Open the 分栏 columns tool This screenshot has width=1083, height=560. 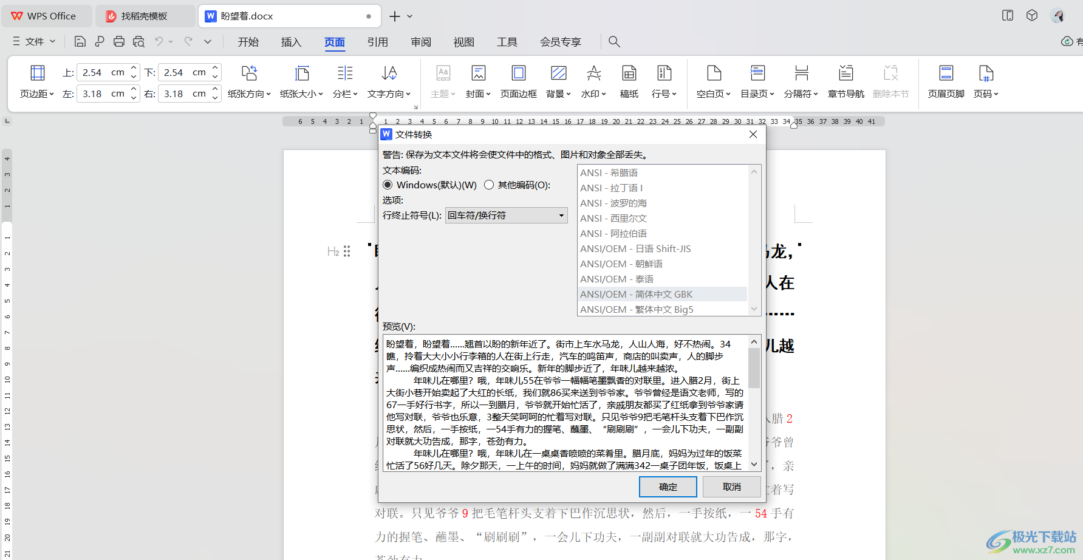(x=345, y=81)
